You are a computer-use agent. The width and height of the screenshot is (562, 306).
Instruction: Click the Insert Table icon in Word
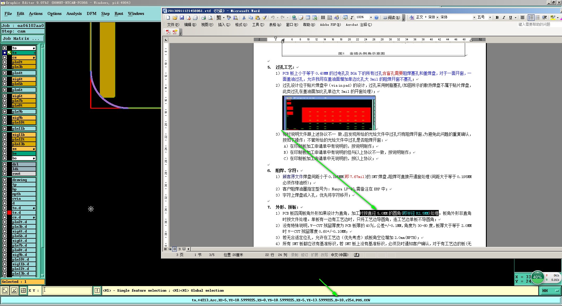click(308, 18)
